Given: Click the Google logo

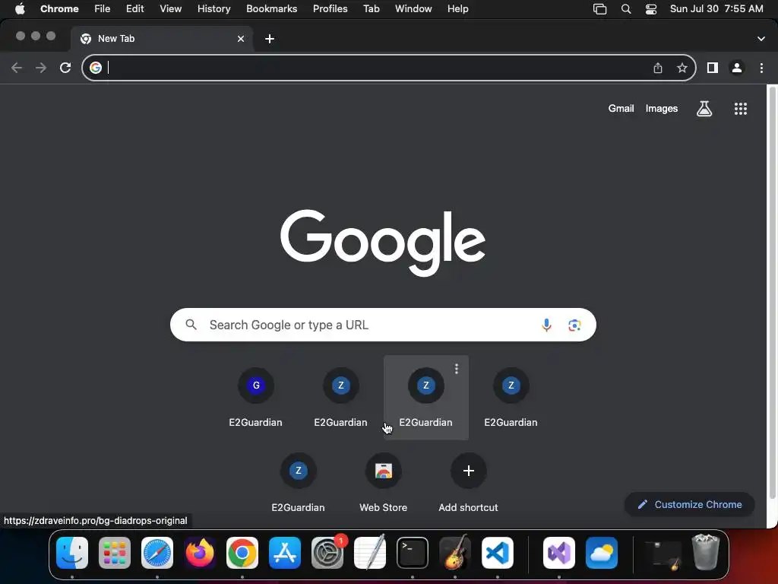Looking at the screenshot, I should coord(383,243).
